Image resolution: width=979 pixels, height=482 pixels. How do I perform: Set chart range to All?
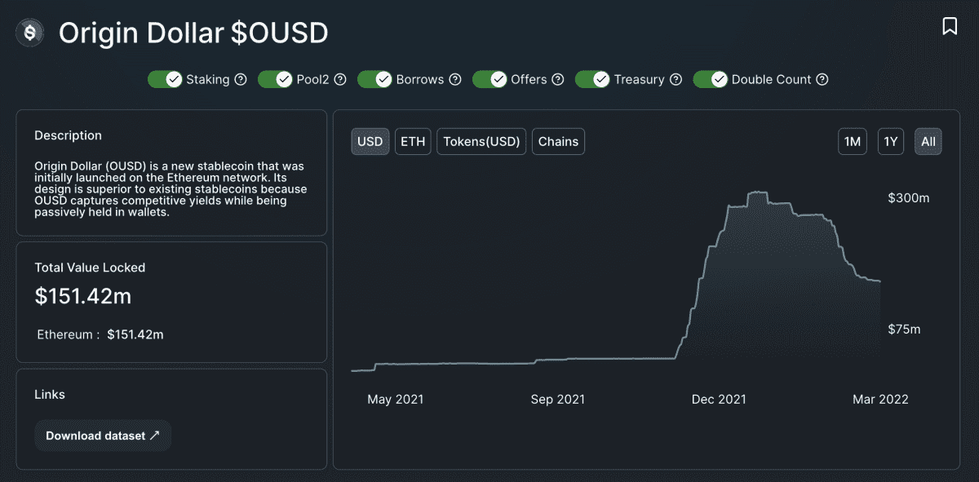point(928,141)
